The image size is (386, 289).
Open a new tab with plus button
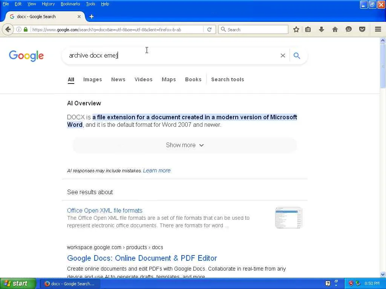pyautogui.click(x=91, y=17)
